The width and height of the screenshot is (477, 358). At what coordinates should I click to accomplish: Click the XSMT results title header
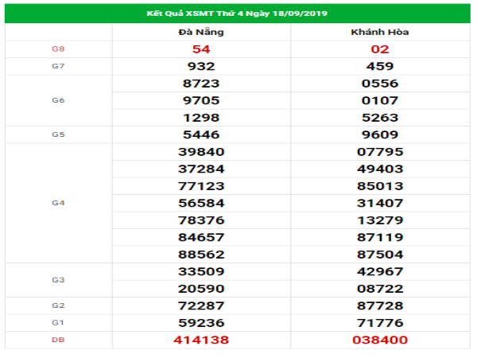238,14
